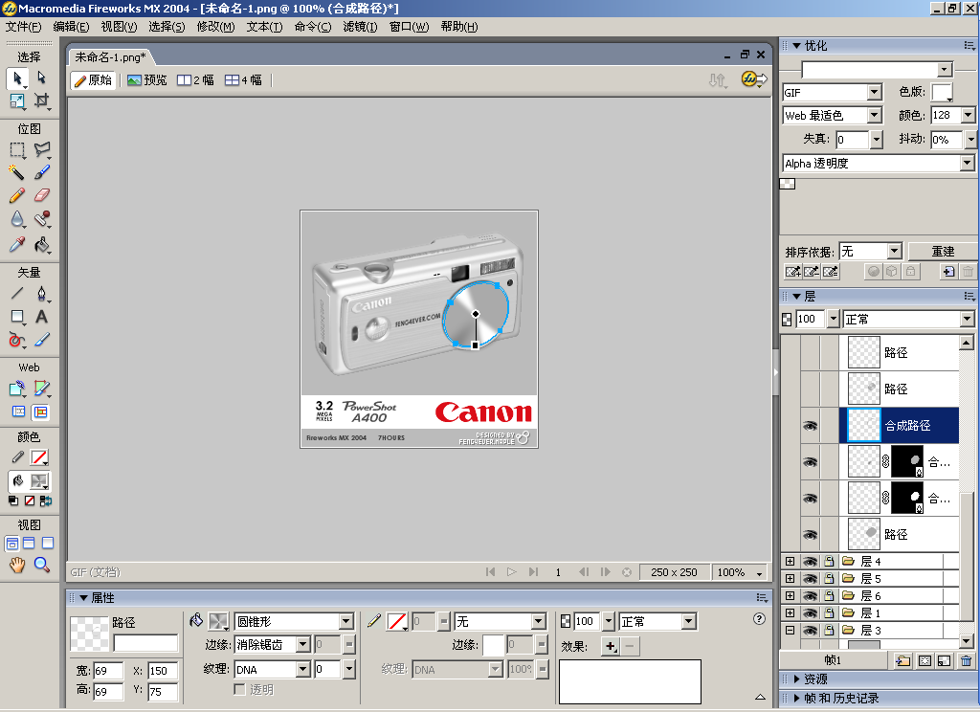Select the Magic Wand tool
Viewport: 980px width, 712px height.
(17, 172)
